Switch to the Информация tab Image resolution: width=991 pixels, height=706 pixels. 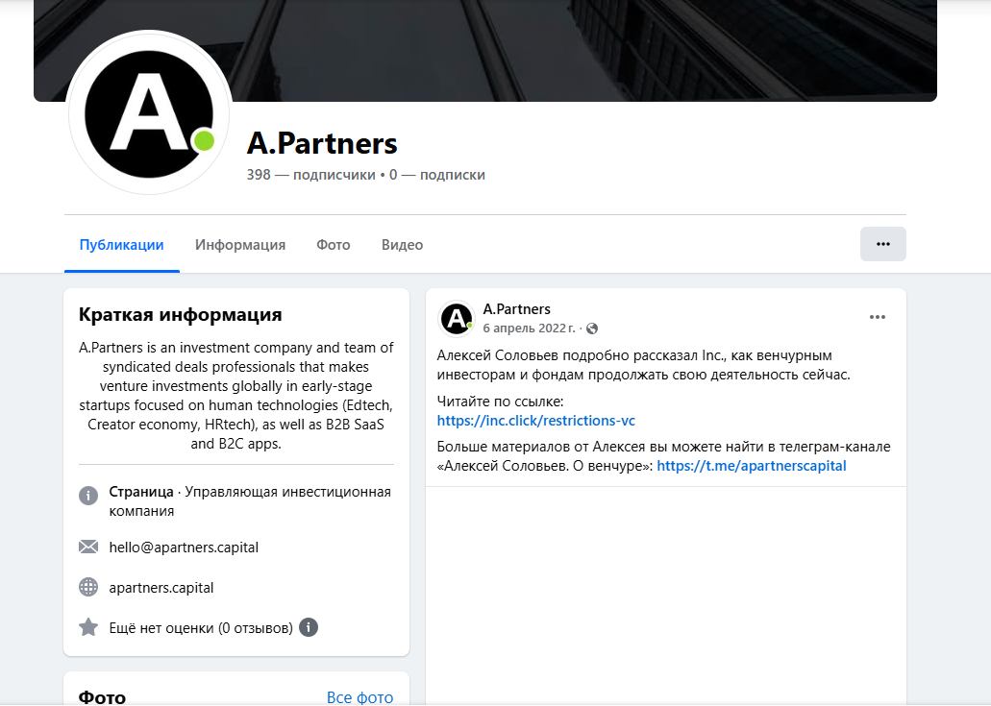tap(240, 244)
